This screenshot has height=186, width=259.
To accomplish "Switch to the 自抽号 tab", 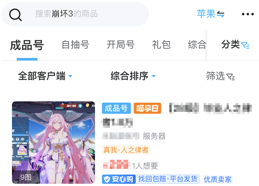I will pyautogui.click(x=76, y=45).
